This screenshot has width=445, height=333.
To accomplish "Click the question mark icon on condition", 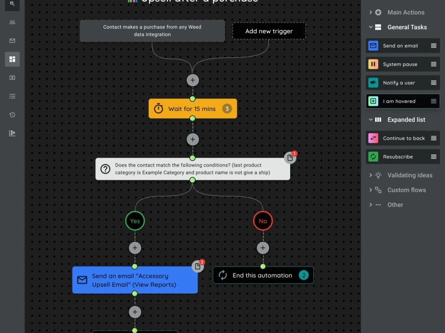I will tap(105, 169).
